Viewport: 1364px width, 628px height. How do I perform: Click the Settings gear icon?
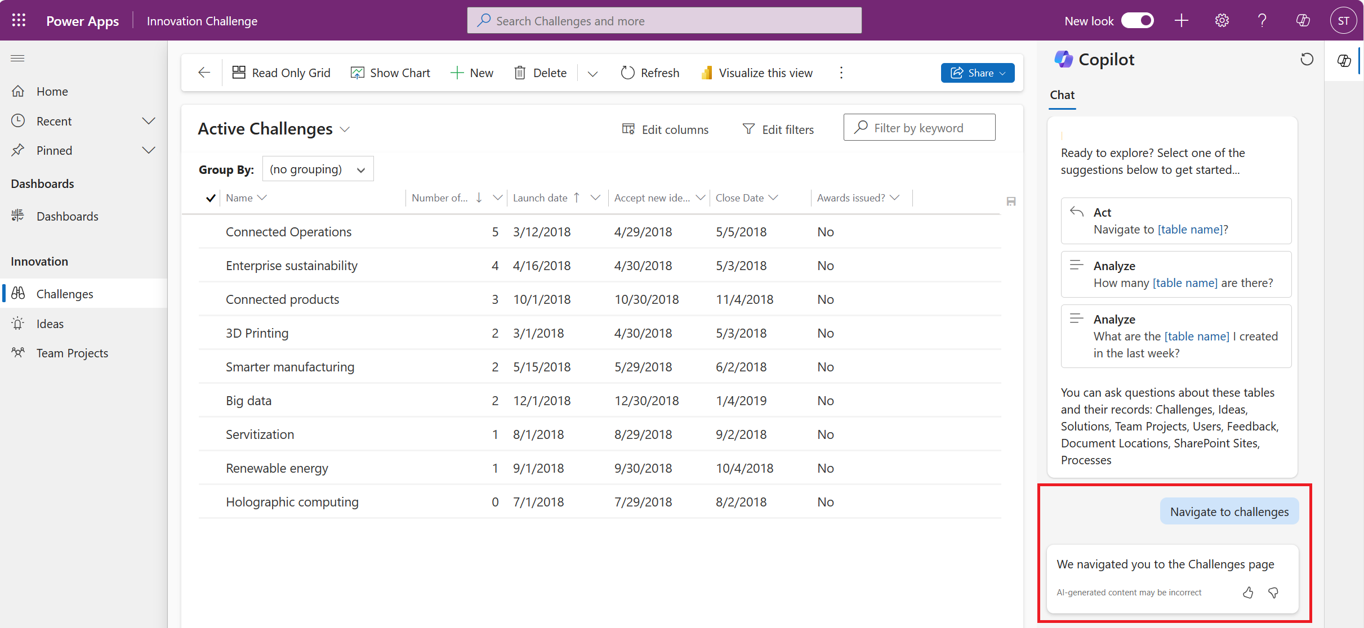pos(1223,20)
